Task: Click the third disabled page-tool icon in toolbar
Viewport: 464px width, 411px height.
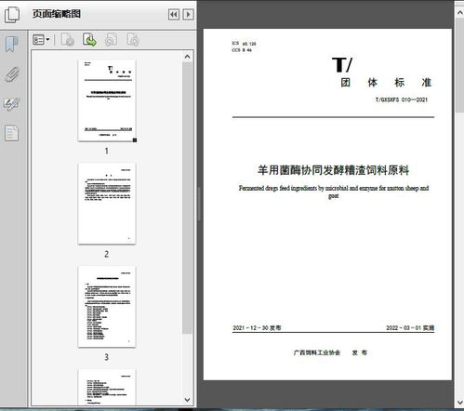Action: pyautogui.click(x=111, y=40)
